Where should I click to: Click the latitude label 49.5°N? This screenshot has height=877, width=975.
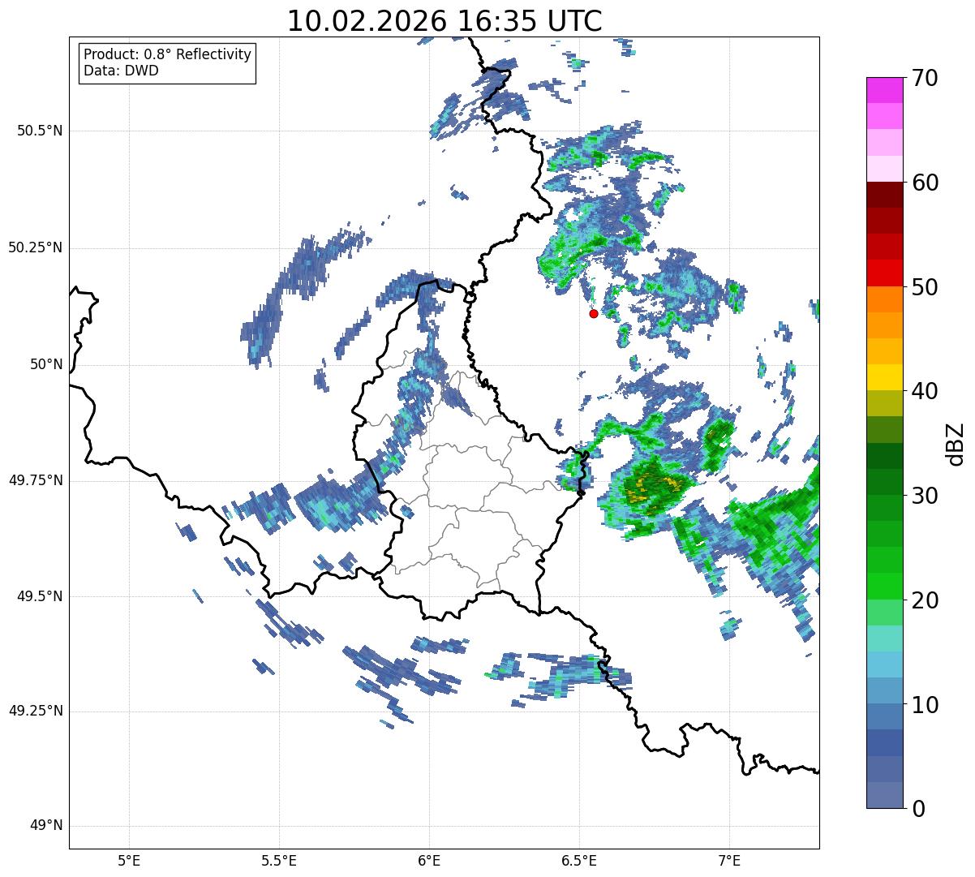pyautogui.click(x=40, y=596)
